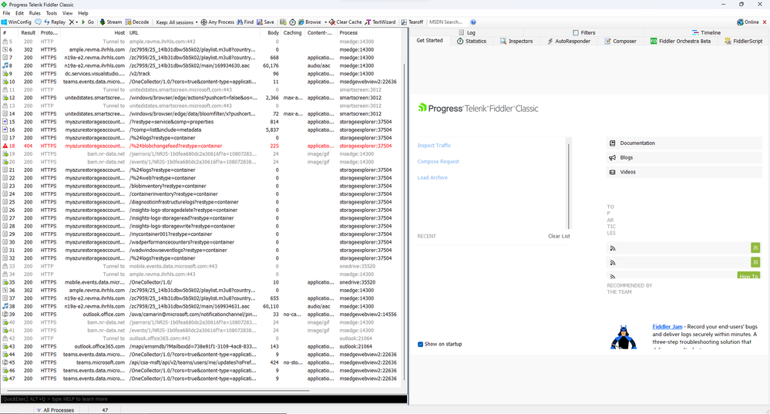The width and height of the screenshot is (770, 414).
Task: Switch to the Filters tab
Action: pos(583,32)
